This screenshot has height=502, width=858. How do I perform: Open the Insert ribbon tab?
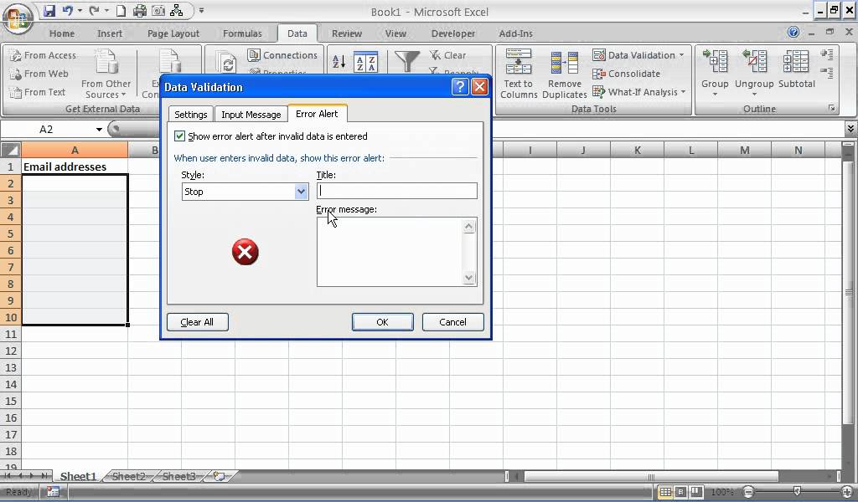coord(110,33)
